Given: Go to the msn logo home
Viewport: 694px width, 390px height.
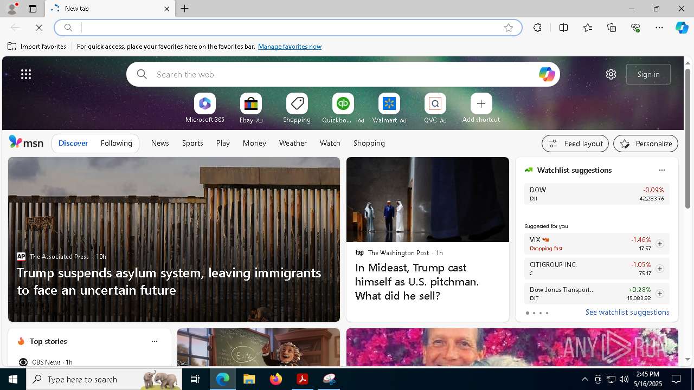Looking at the screenshot, I should coord(26,142).
